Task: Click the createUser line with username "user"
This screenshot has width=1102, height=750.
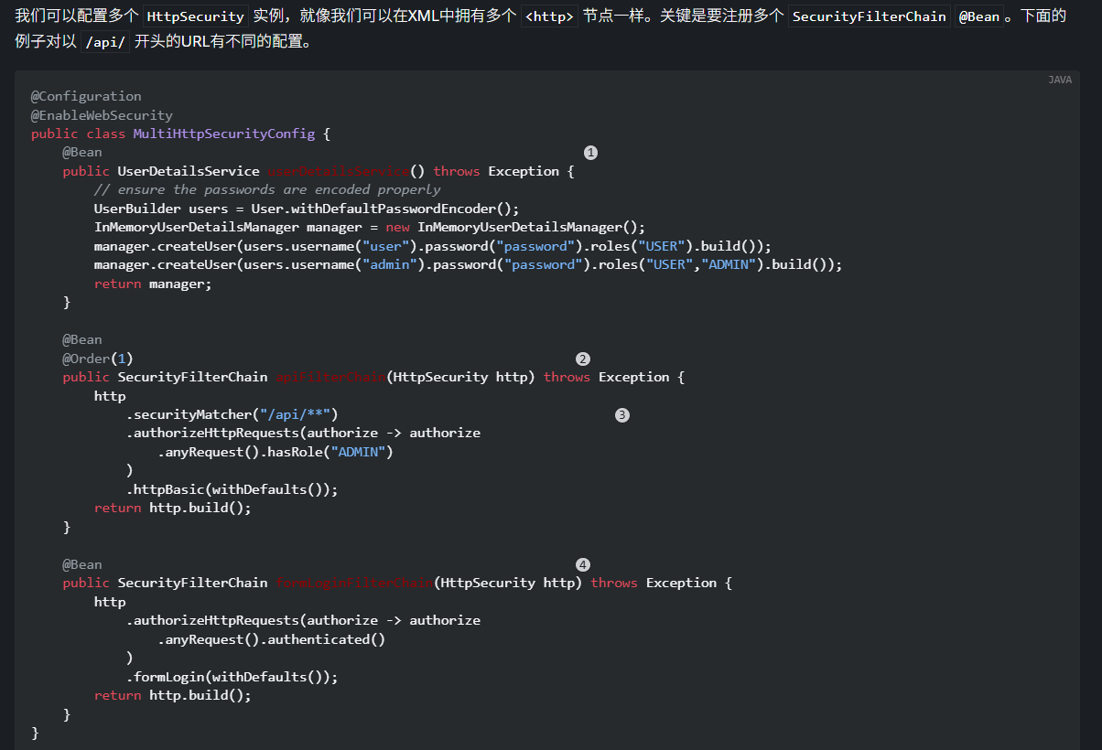Action: (433, 246)
